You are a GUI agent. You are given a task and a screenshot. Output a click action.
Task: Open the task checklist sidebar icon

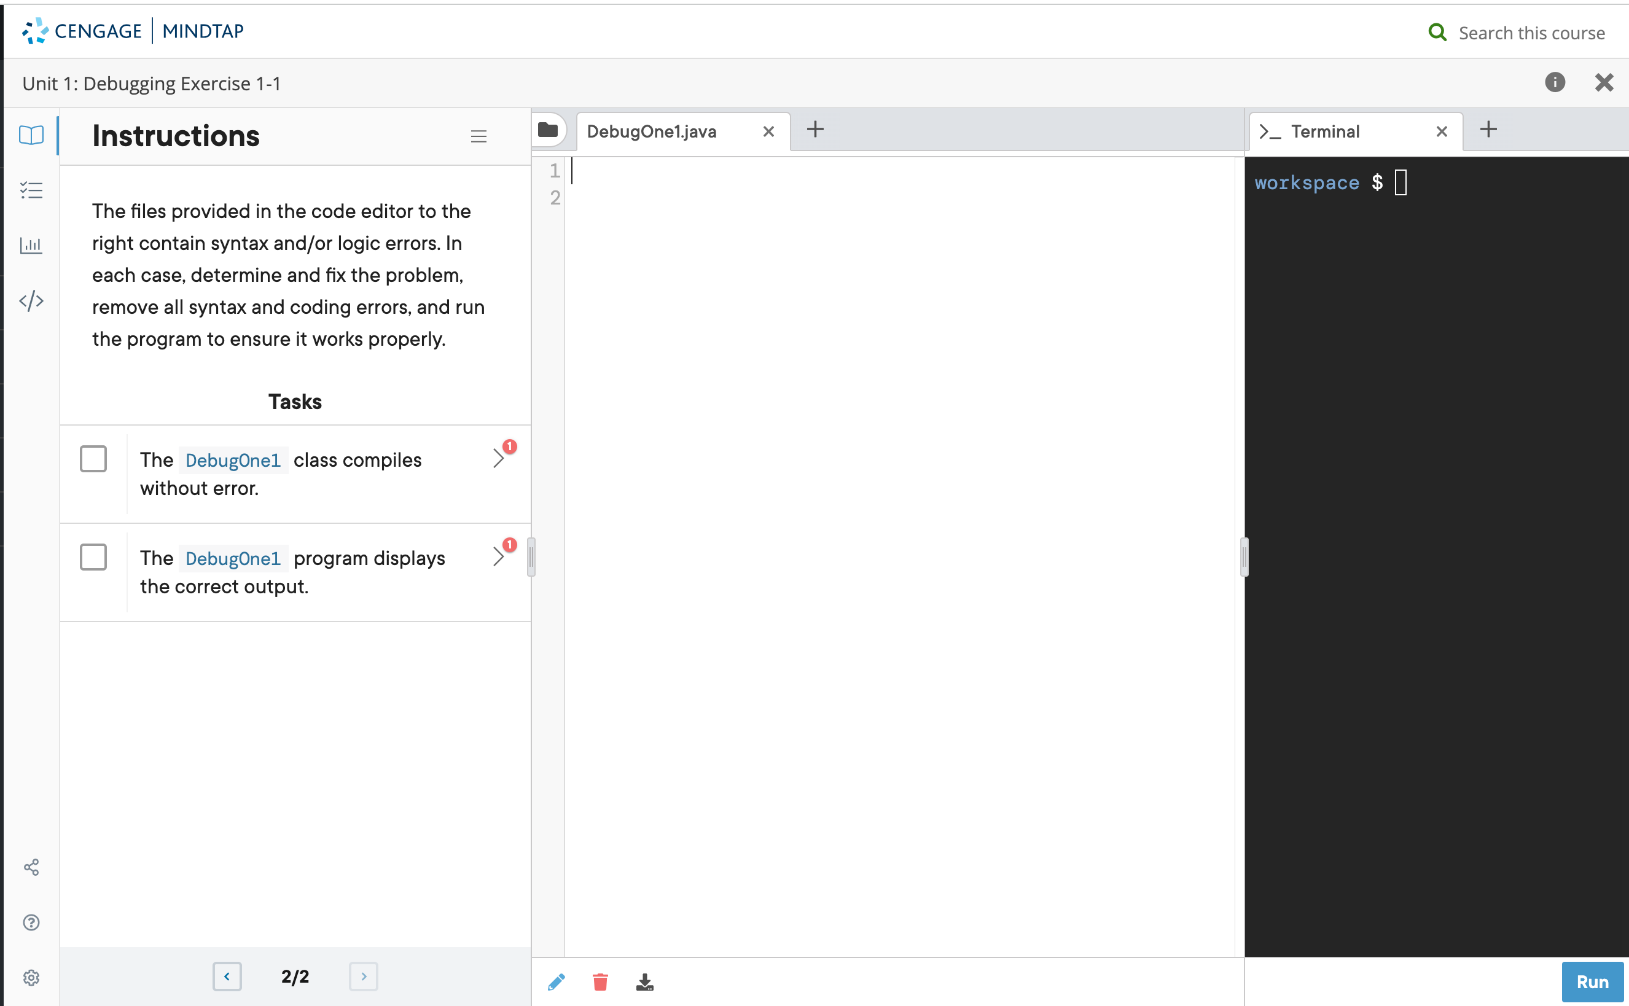[31, 190]
